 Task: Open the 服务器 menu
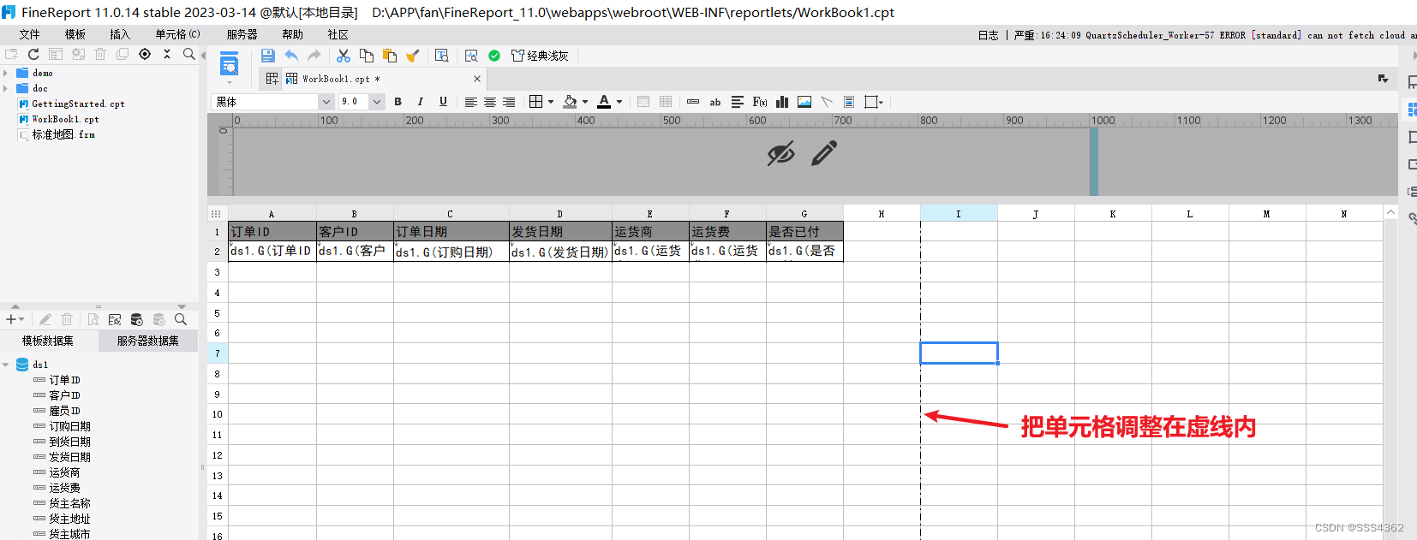pyautogui.click(x=242, y=34)
